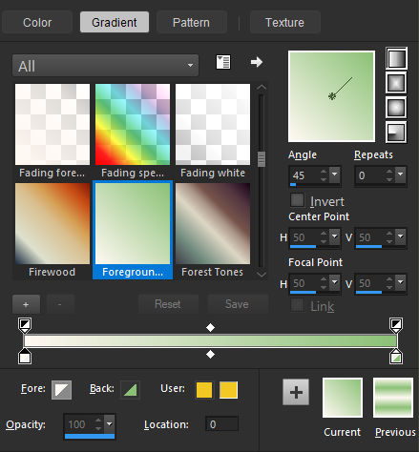This screenshot has width=419, height=452.
Task: Enable the Invert checkbox
Action: (x=298, y=200)
